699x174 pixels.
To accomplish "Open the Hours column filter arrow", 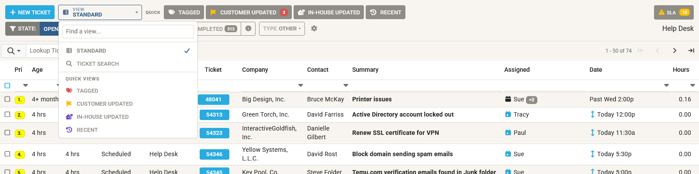I will [692, 86].
